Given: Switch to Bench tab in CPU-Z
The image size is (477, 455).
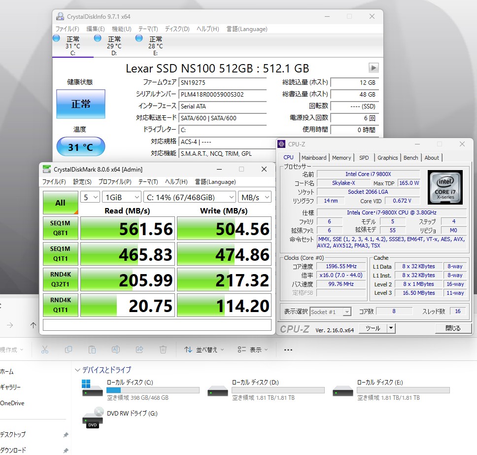Looking at the screenshot, I should 410,158.
